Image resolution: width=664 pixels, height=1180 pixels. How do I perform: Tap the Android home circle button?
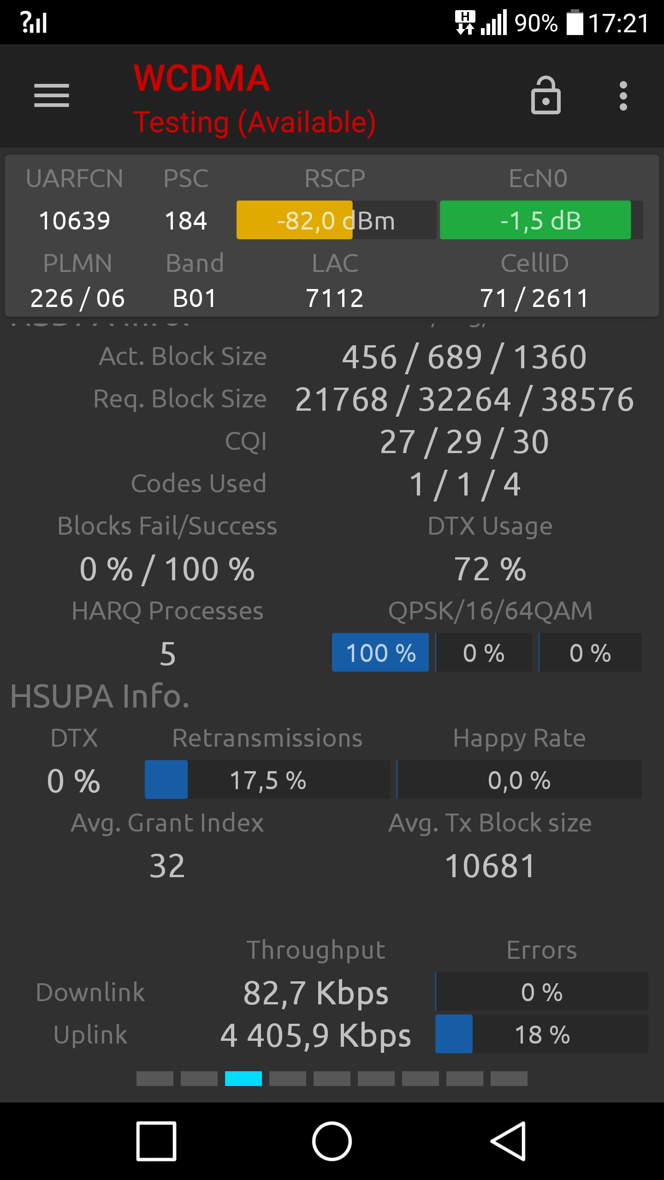click(332, 1141)
